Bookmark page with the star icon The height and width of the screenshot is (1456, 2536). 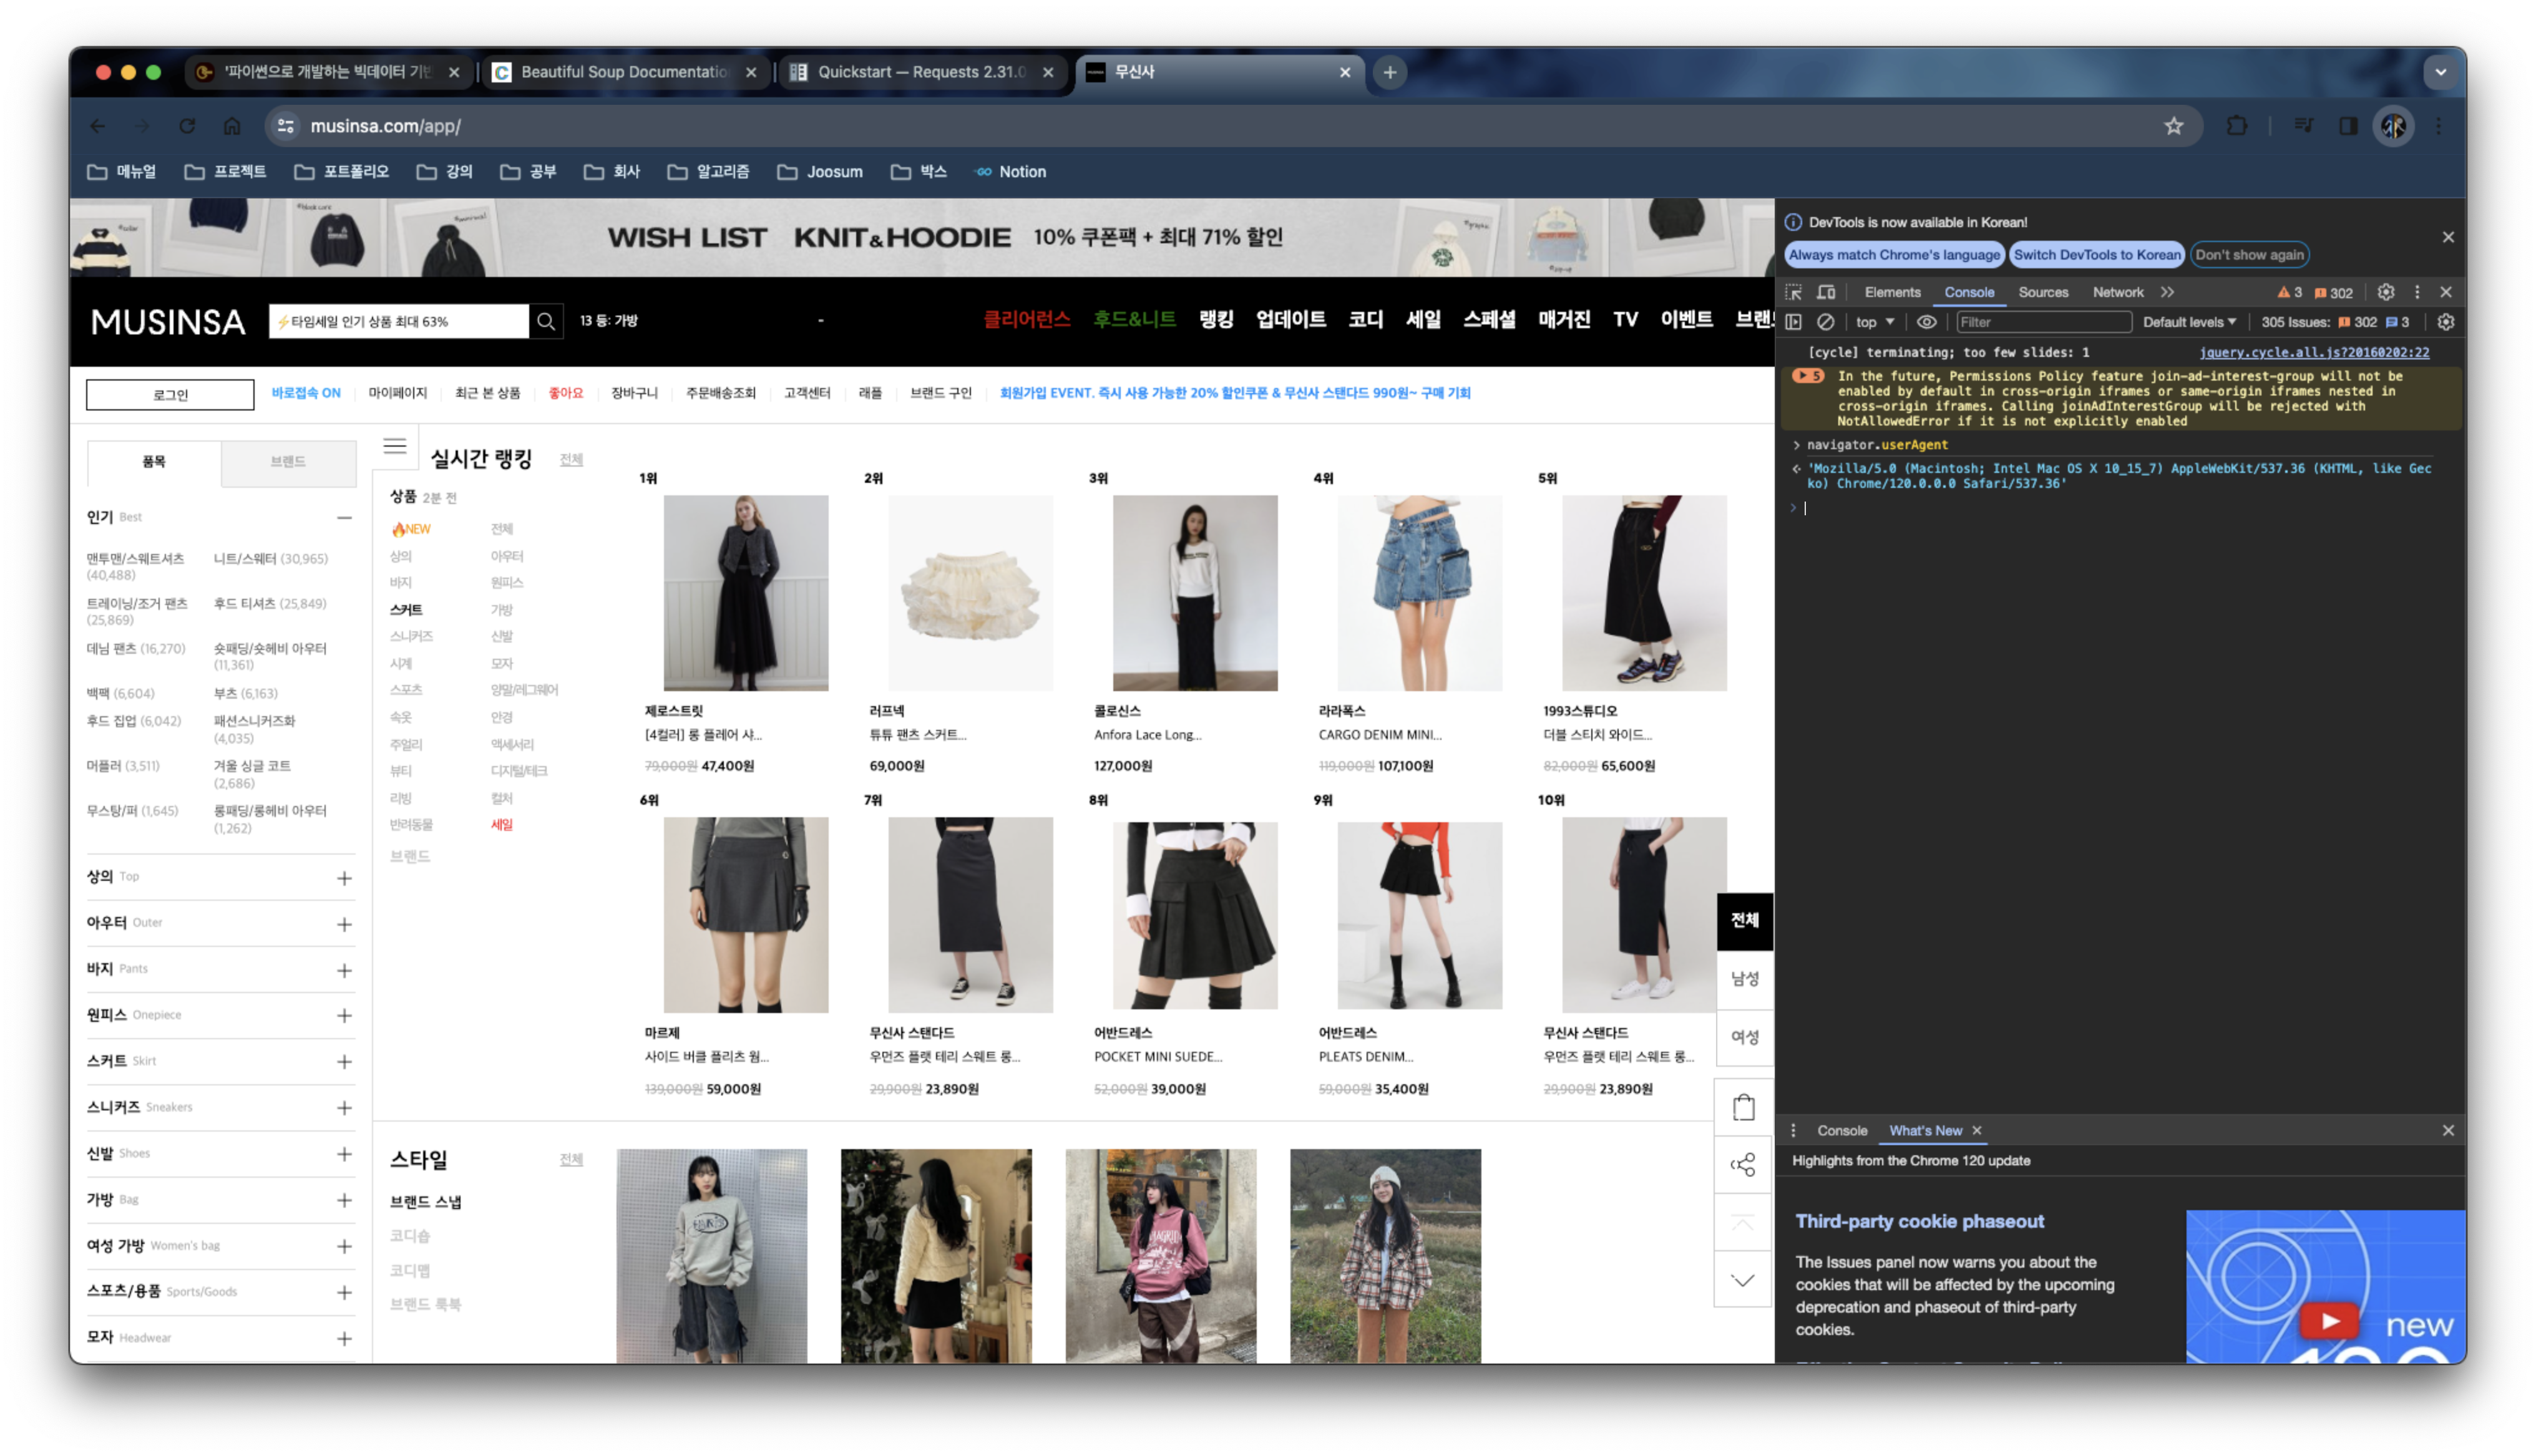point(2174,126)
